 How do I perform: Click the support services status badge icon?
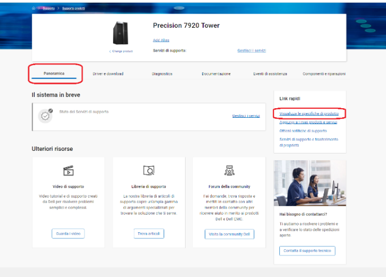click(45, 115)
